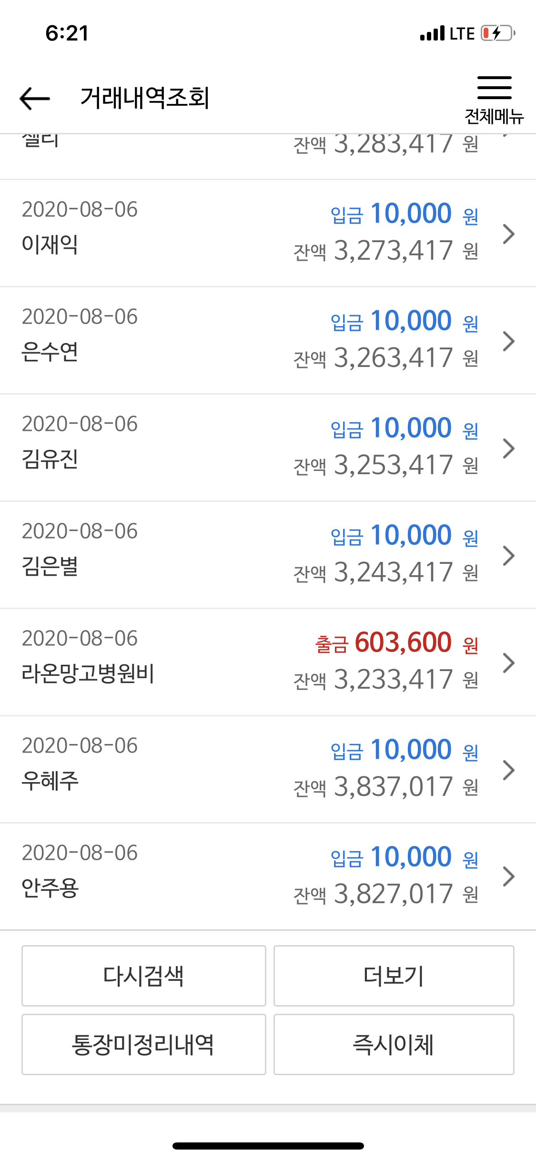Viewport: 536px width, 1161px height.
Task: Tap the home indicator bar
Action: pyautogui.click(x=268, y=1146)
